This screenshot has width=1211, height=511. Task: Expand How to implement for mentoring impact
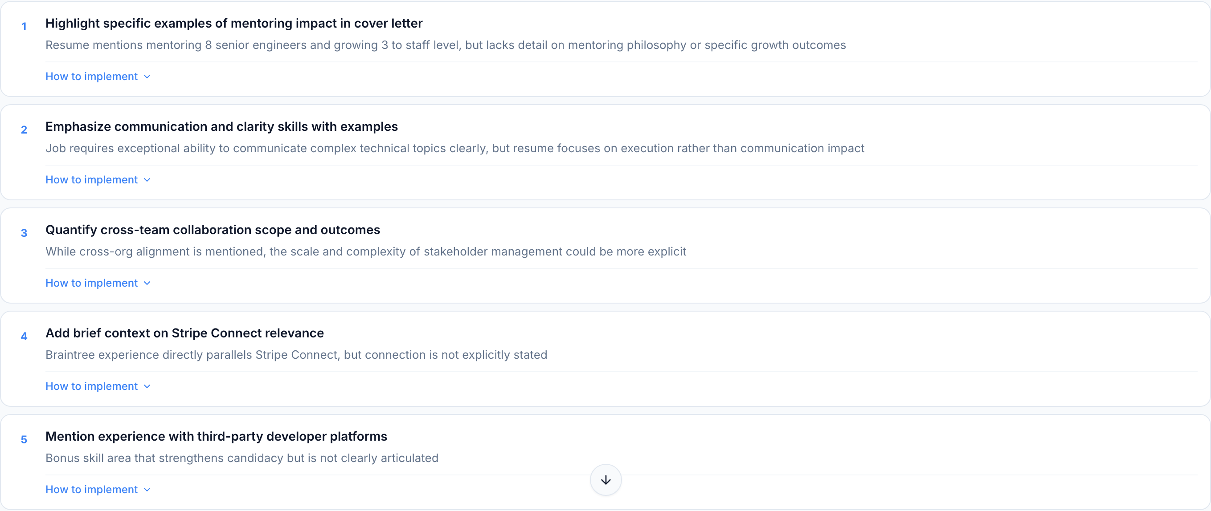pyautogui.click(x=98, y=77)
